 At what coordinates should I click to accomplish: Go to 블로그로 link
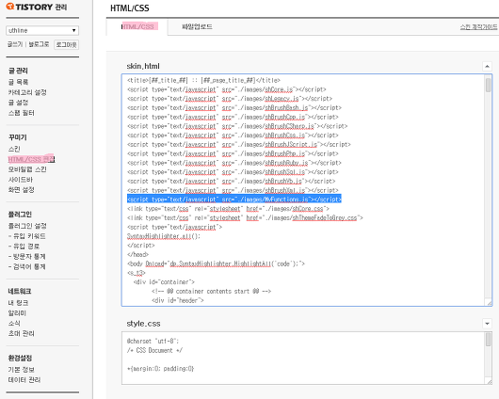[x=39, y=44]
